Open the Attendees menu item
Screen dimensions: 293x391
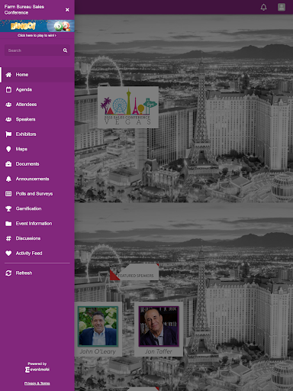(37, 105)
